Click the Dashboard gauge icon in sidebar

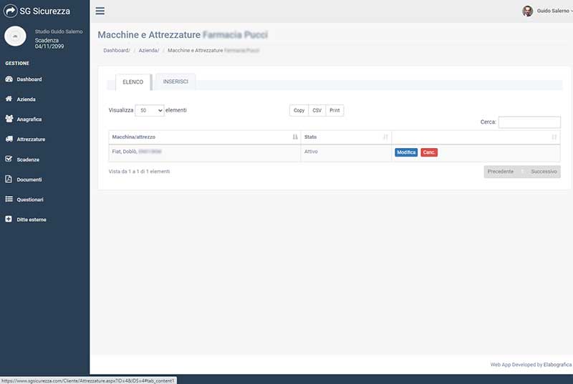(9, 79)
